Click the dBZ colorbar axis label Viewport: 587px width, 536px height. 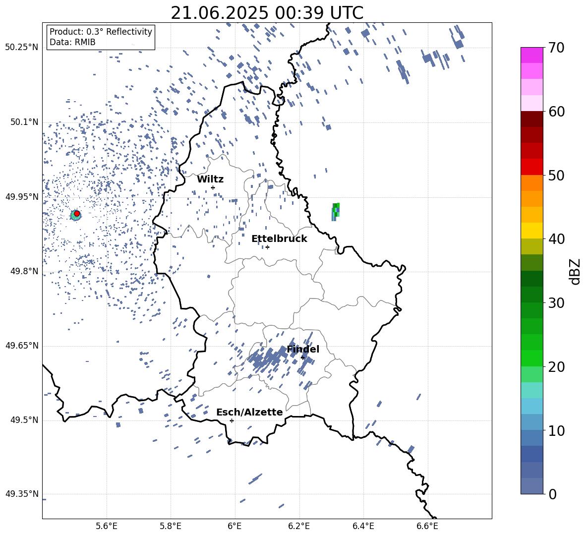click(576, 271)
